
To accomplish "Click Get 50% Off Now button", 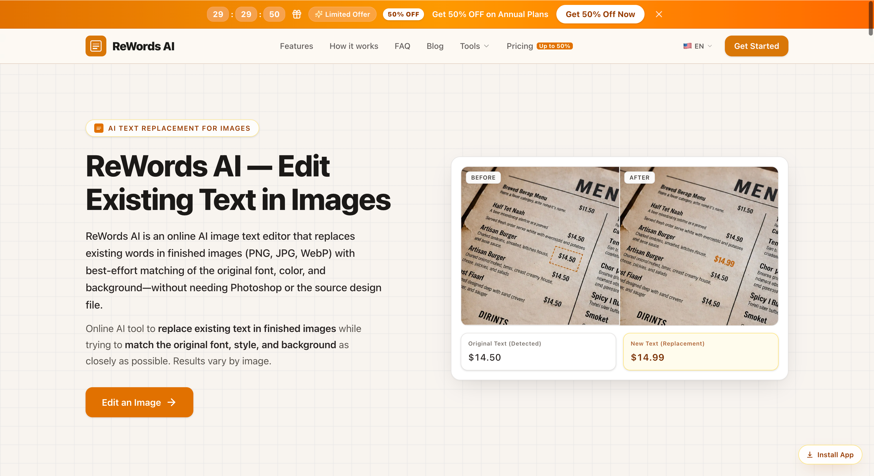I will (600, 14).
